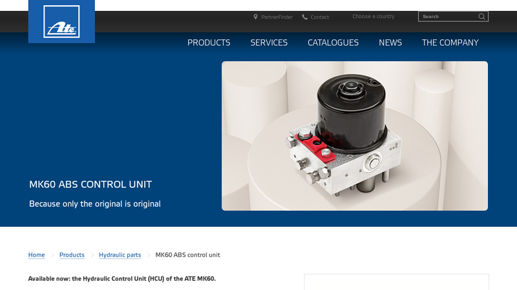Open the SERVICES menu
The image size is (517, 290).
tap(269, 43)
